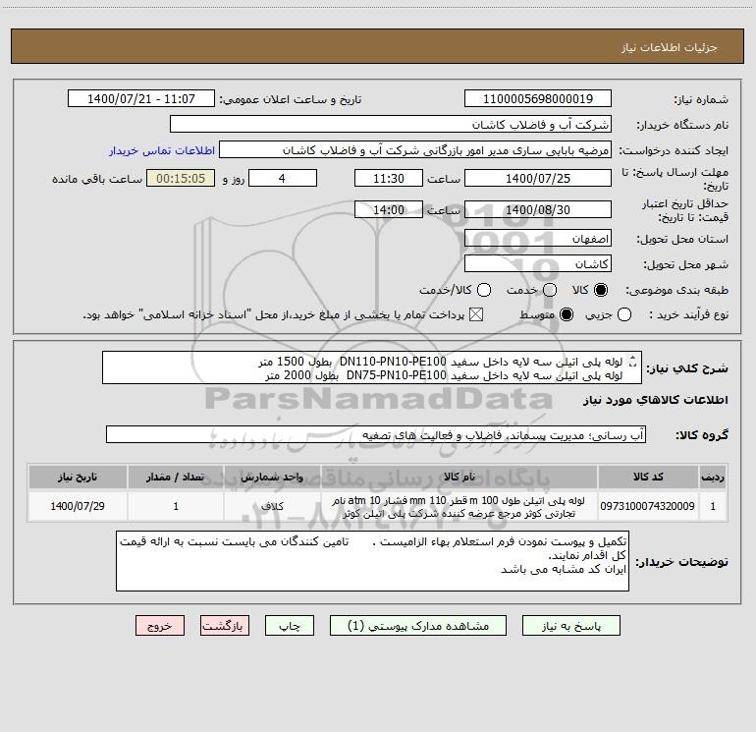Click the buyer name field شرکت آب و فاضلاب کاشان
Image resolution: width=756 pixels, height=732 pixels.
click(x=391, y=125)
